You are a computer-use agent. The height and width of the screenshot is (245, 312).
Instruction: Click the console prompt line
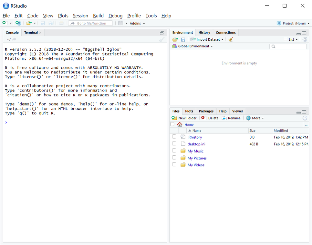point(85,122)
